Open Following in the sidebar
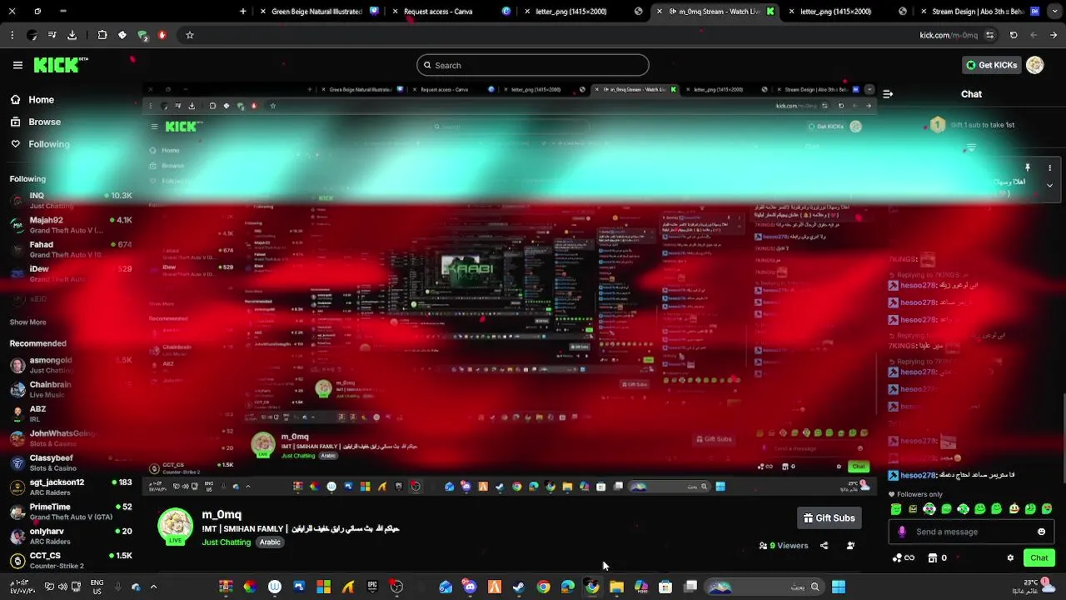This screenshot has height=600, width=1066. [x=40, y=144]
